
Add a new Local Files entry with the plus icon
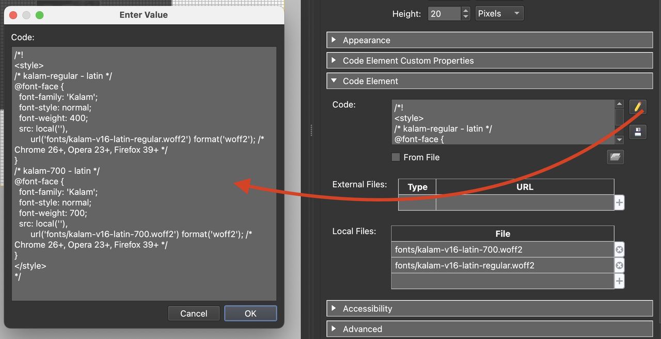[619, 281]
